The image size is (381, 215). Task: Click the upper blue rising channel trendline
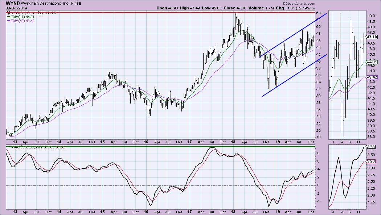(x=293, y=35)
